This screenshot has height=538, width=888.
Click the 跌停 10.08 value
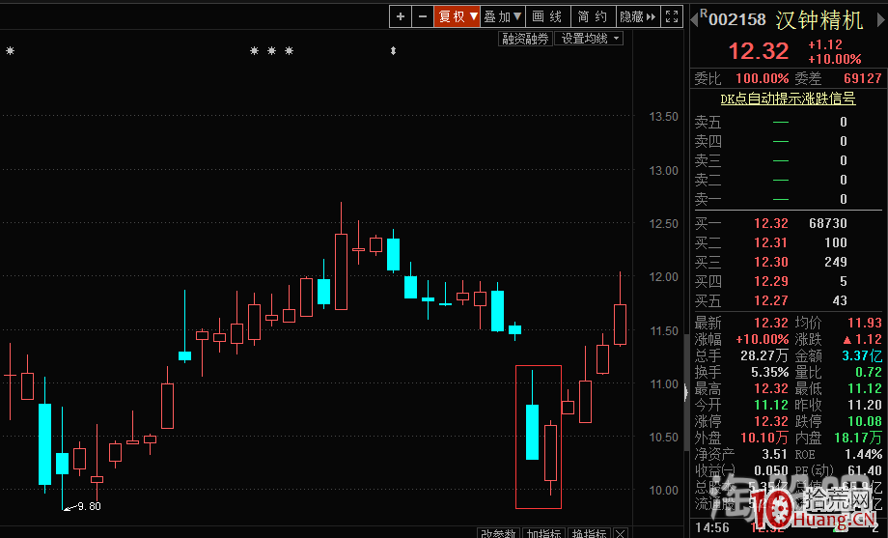pyautogui.click(x=865, y=421)
